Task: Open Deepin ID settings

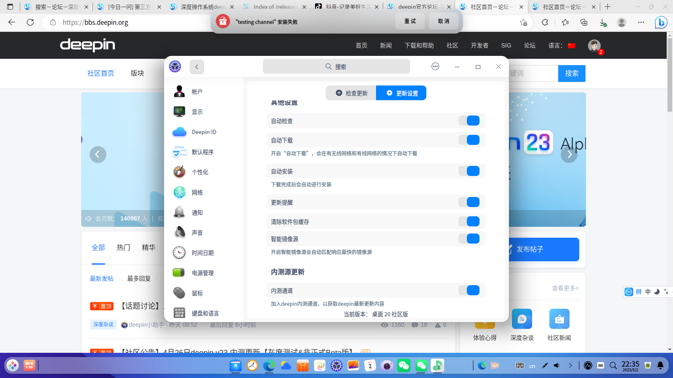Action: pos(204,132)
